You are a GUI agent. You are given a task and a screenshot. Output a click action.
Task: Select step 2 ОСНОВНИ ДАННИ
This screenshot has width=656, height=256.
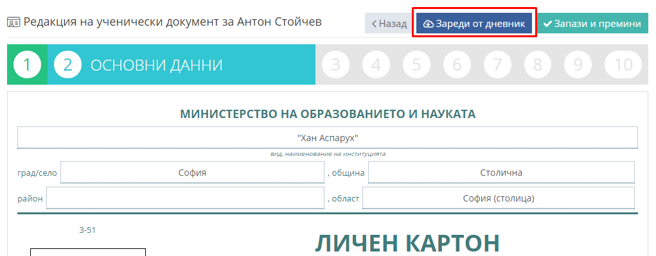click(x=181, y=65)
